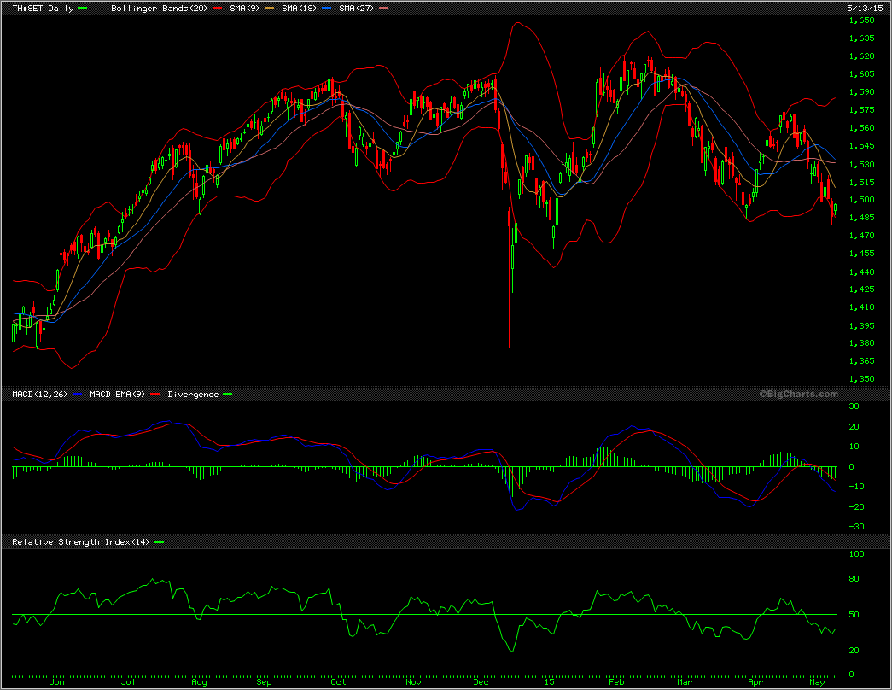Click the '1,470' price axis value
The width and height of the screenshot is (892, 690).
861,235
